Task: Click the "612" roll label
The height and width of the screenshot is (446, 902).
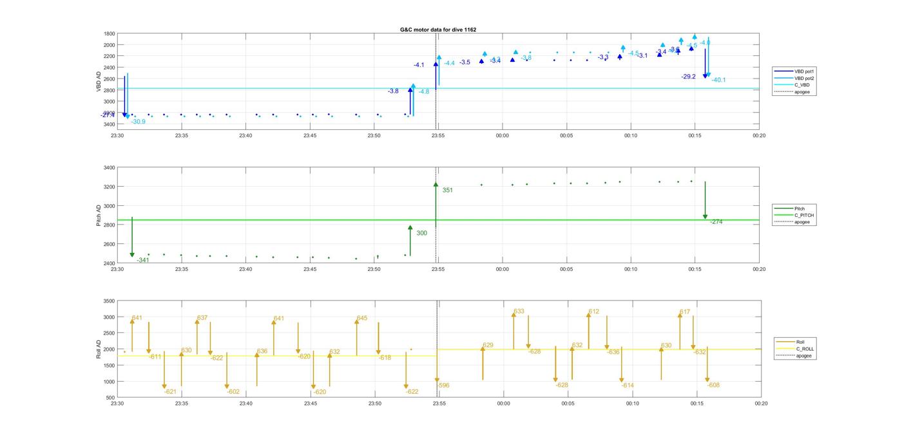Action: [593, 312]
